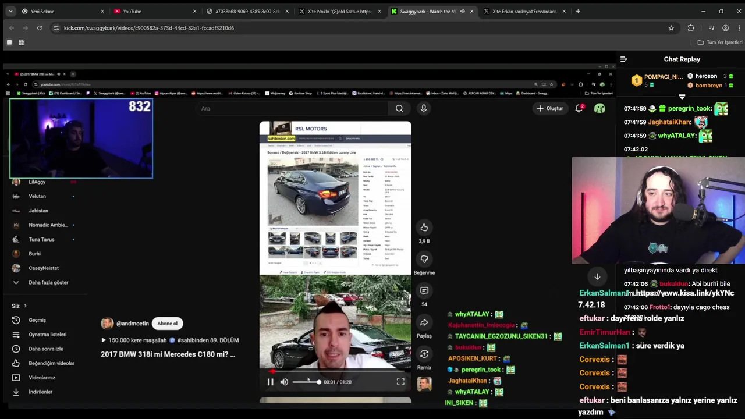Open Burhi subscription in sidebar
Viewport: 745px width, 419px height.
pos(34,254)
